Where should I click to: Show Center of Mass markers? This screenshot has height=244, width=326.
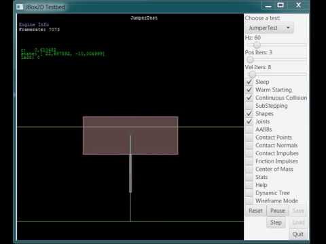coord(249,169)
